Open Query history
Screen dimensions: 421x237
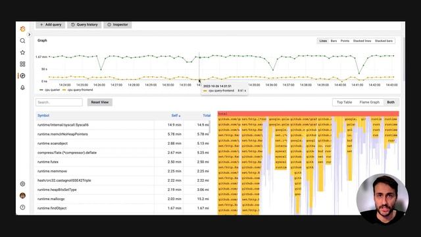click(x=84, y=24)
